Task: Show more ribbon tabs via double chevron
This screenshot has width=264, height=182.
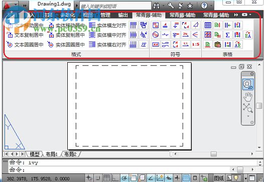Action: pos(236,15)
